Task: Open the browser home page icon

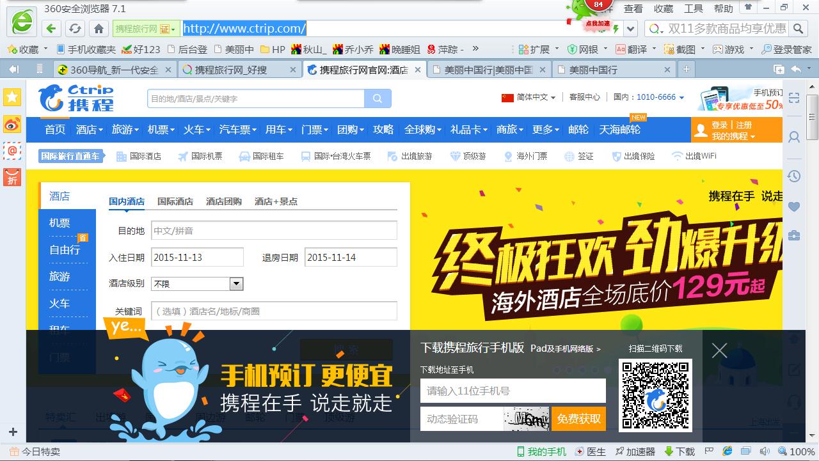Action: tap(99, 28)
